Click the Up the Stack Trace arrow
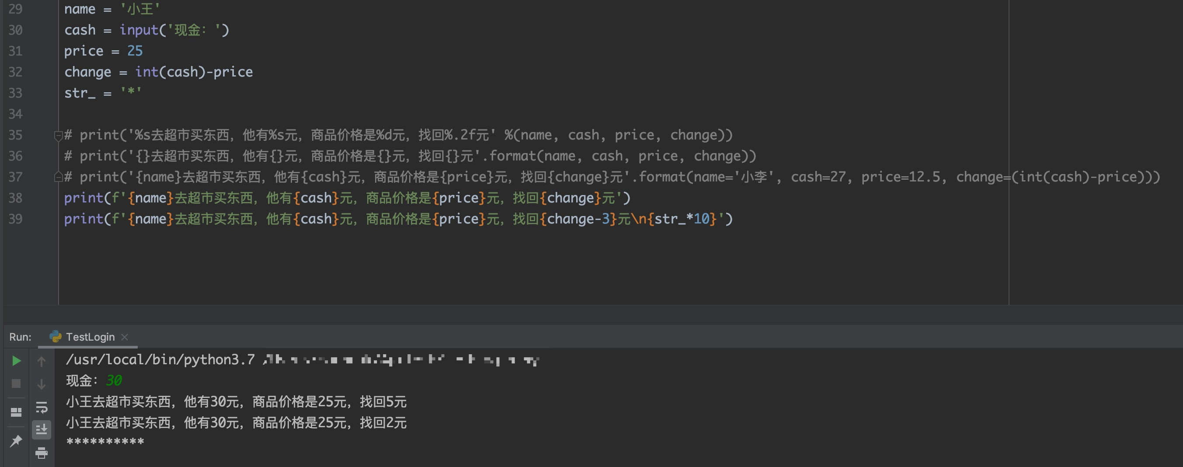Screen dimensions: 1183x467 [42, 362]
